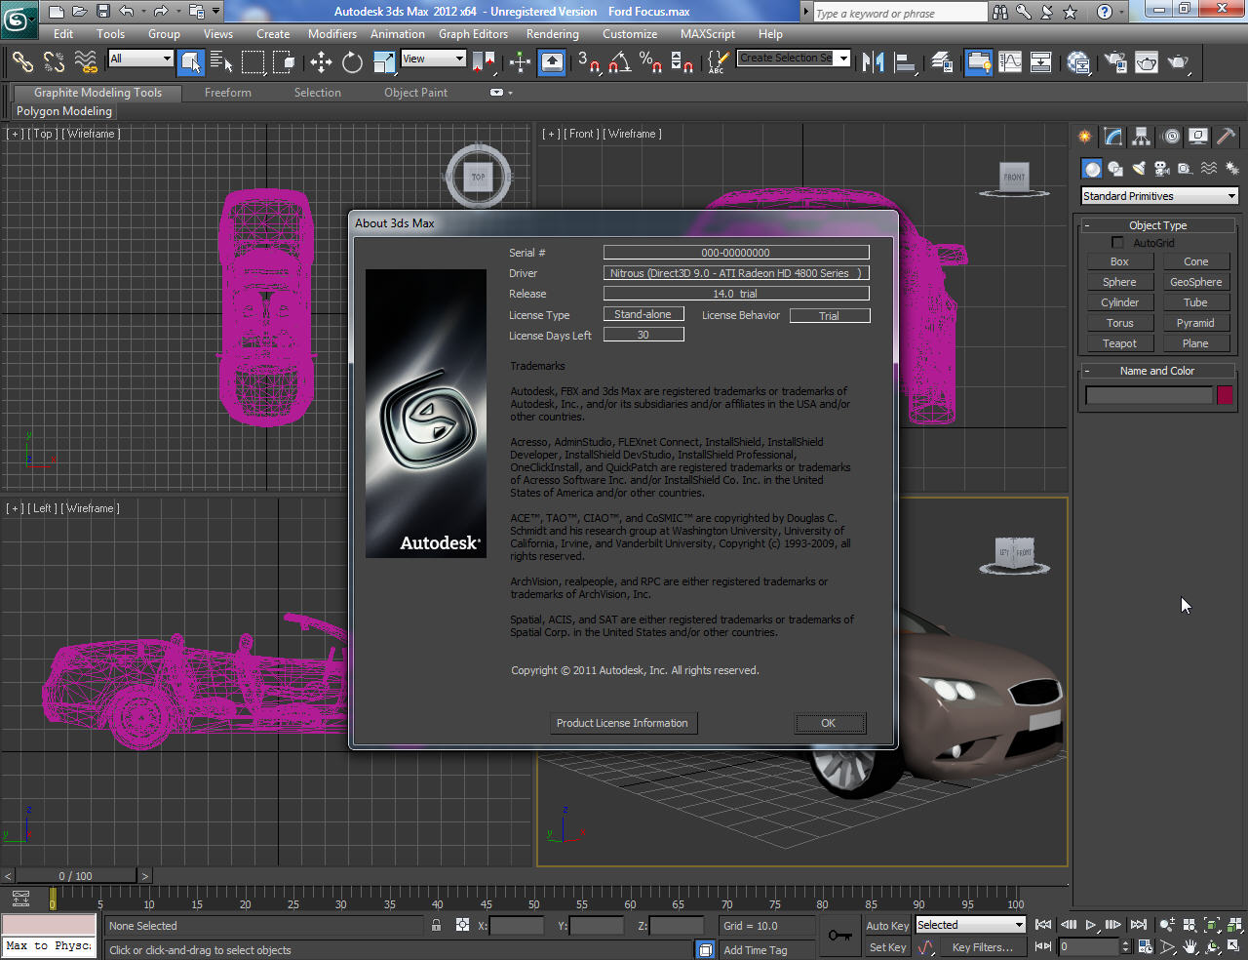
Task: Click the GeoSphere primitive button
Action: click(x=1195, y=282)
